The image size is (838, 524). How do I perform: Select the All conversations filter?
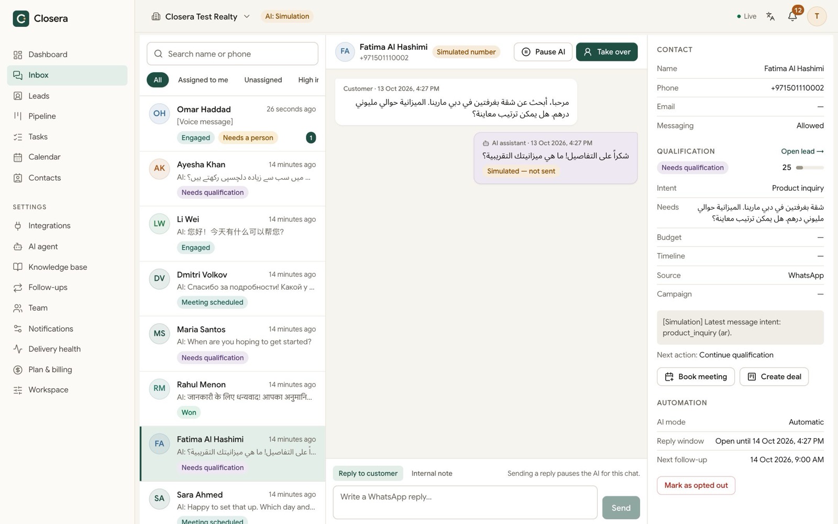click(x=158, y=80)
